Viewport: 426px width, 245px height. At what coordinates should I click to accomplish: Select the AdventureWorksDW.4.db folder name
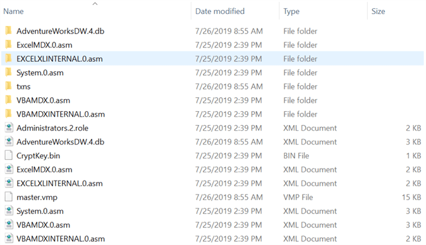click(x=60, y=31)
